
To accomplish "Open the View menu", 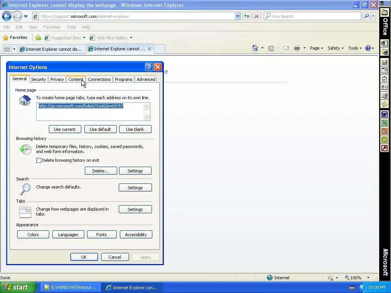I will point(33,27).
